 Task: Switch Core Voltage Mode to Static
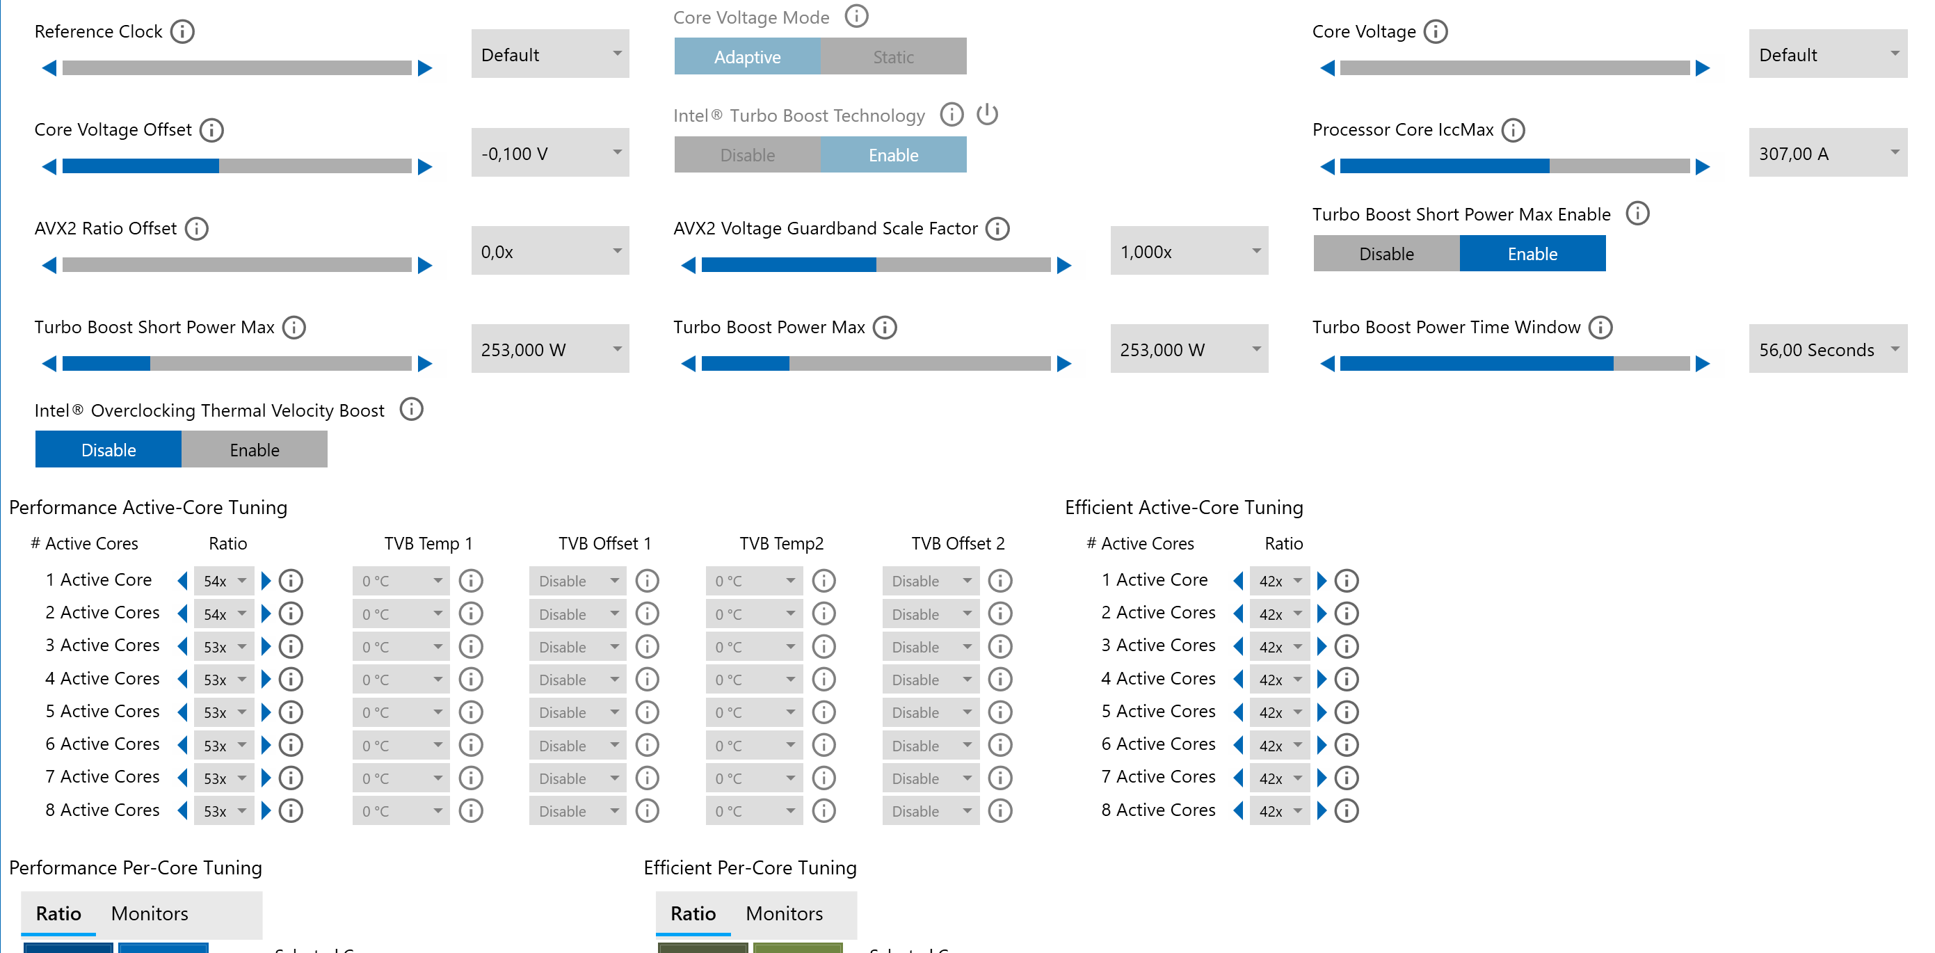click(892, 57)
